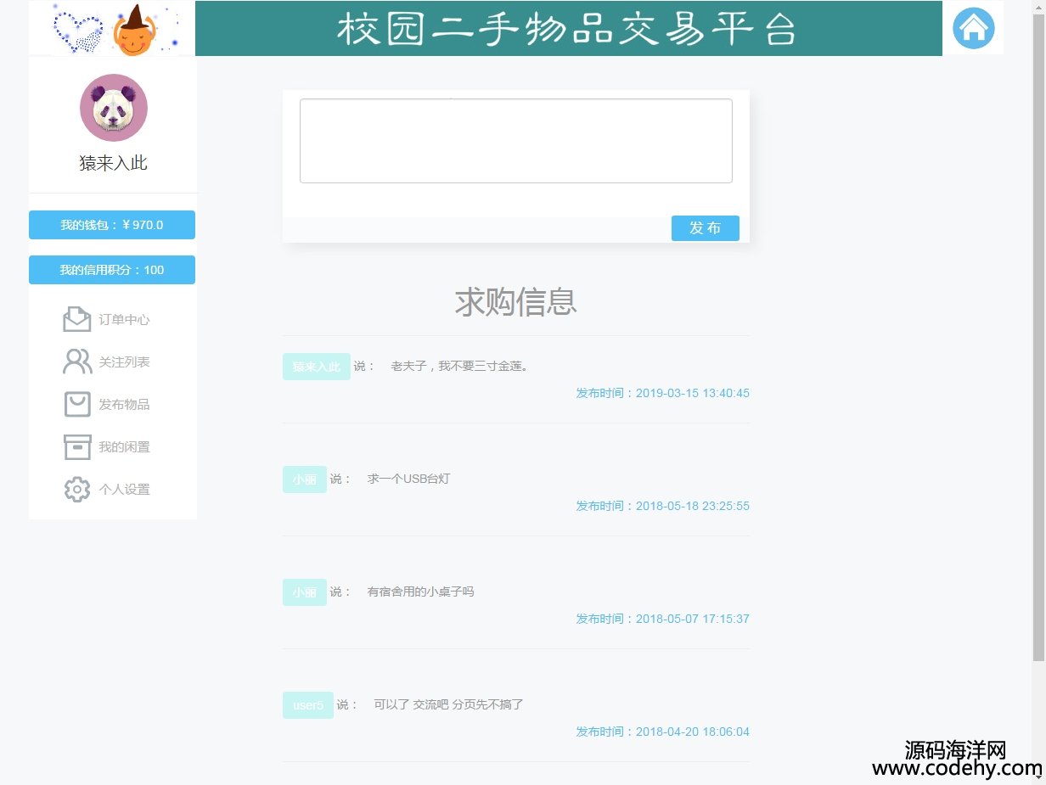Click the 发布 submit button
This screenshot has width=1046, height=785.
click(706, 228)
